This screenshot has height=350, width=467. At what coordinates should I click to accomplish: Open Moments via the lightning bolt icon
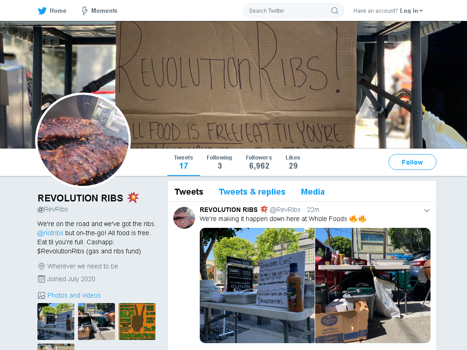(x=84, y=11)
